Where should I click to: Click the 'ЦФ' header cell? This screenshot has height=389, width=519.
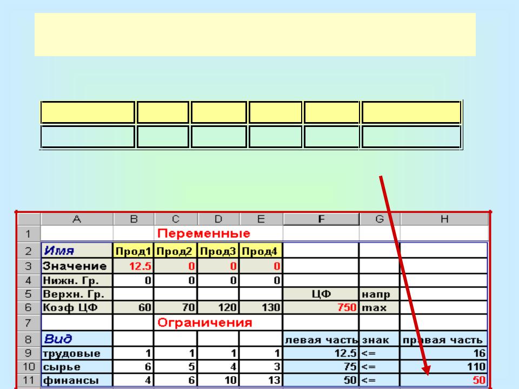click(321, 294)
